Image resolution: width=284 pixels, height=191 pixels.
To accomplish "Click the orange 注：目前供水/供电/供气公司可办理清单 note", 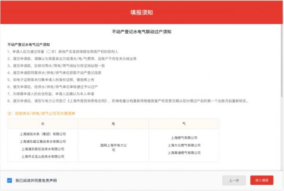I will 41,114.
